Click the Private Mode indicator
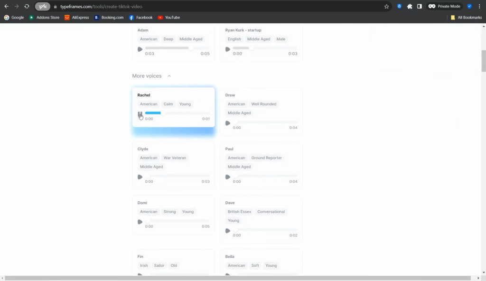This screenshot has width=486, height=281. coord(444,6)
